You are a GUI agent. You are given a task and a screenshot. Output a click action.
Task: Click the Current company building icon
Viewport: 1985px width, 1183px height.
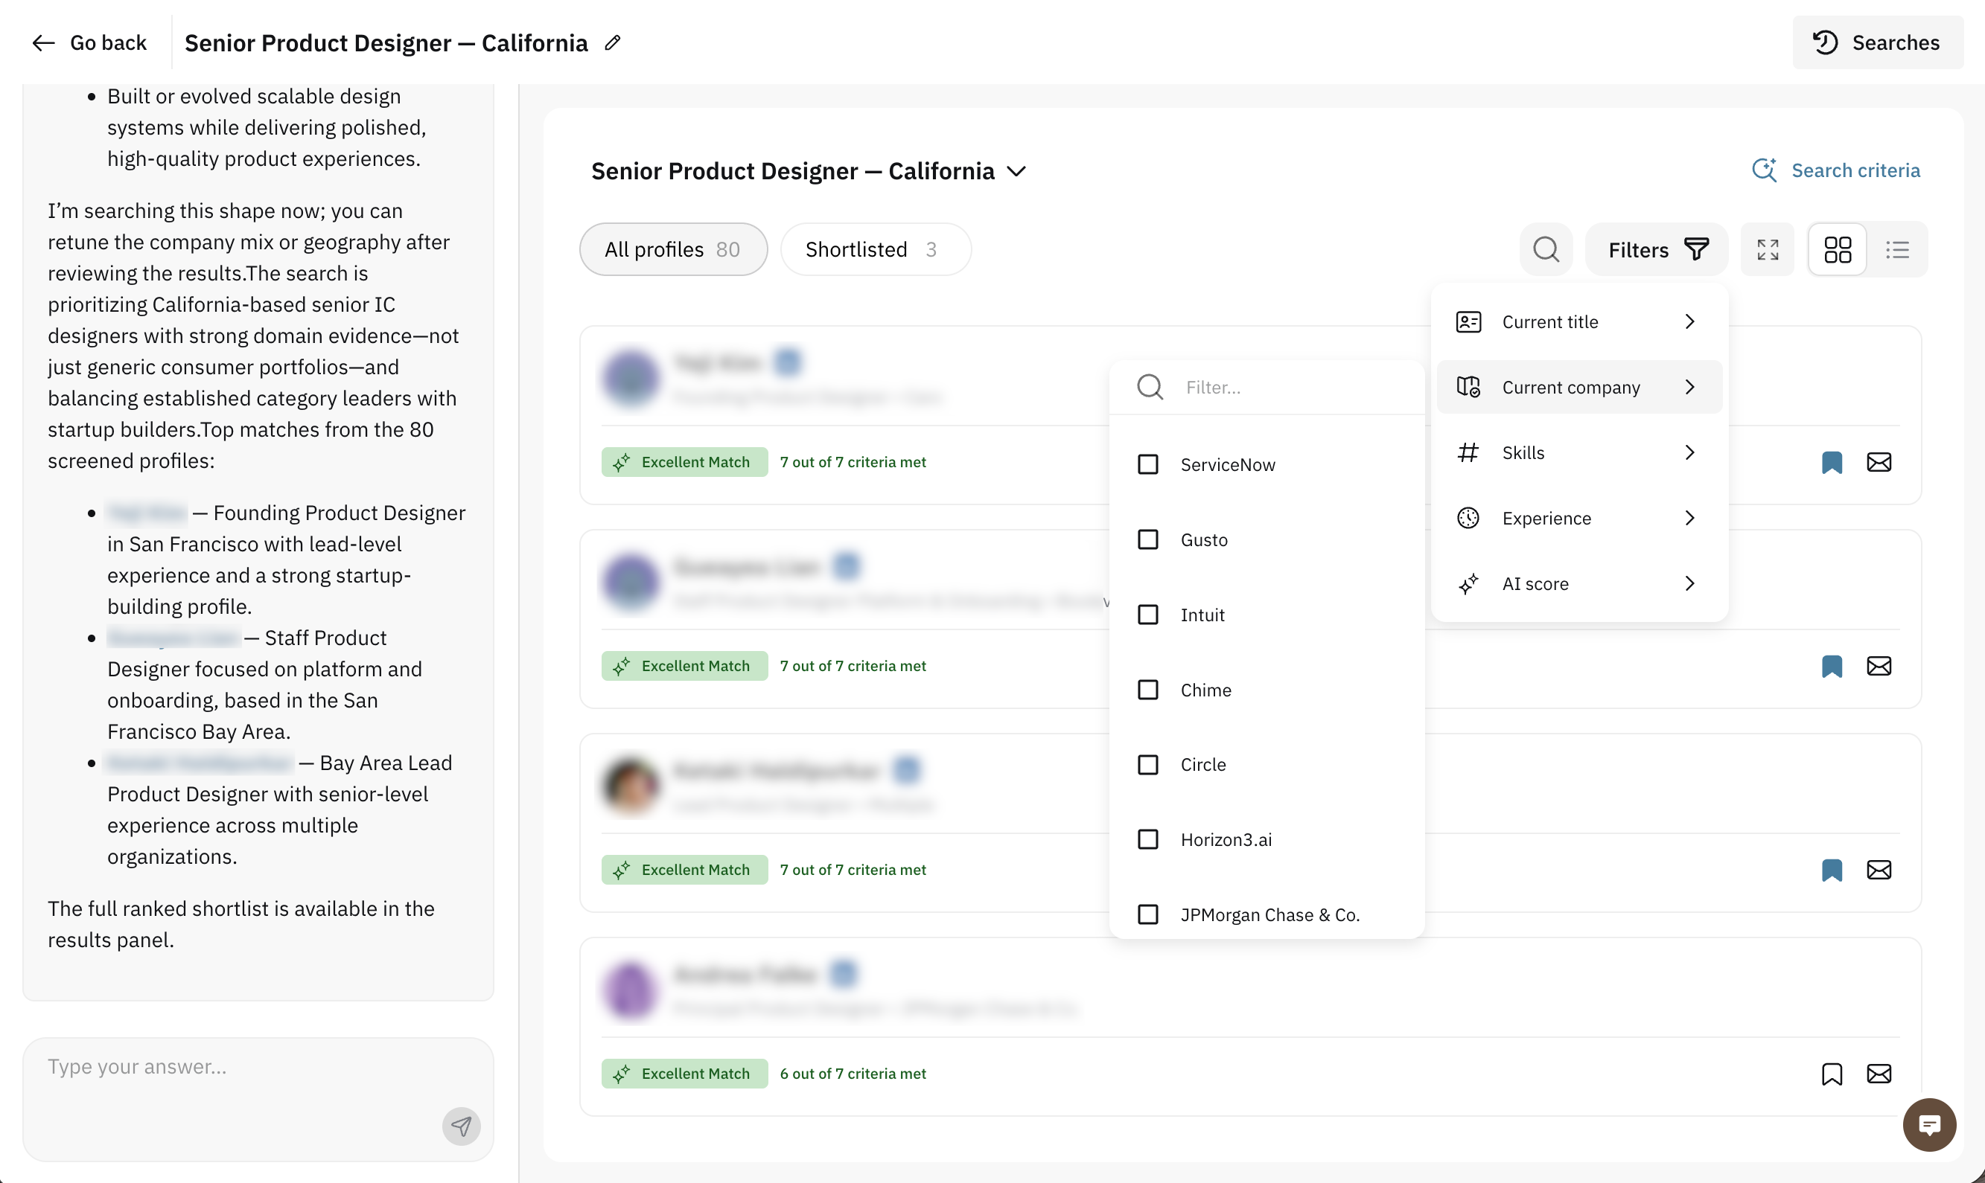[x=1468, y=388]
